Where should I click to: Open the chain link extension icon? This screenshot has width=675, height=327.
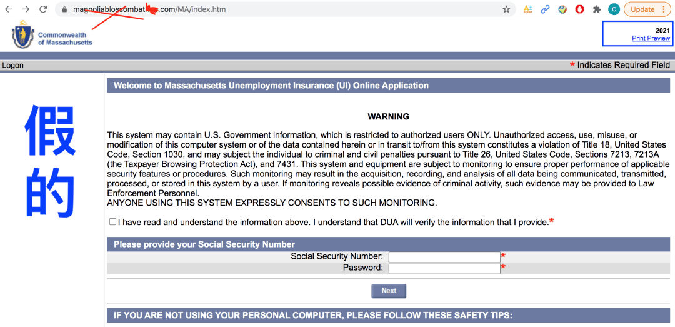[545, 9]
